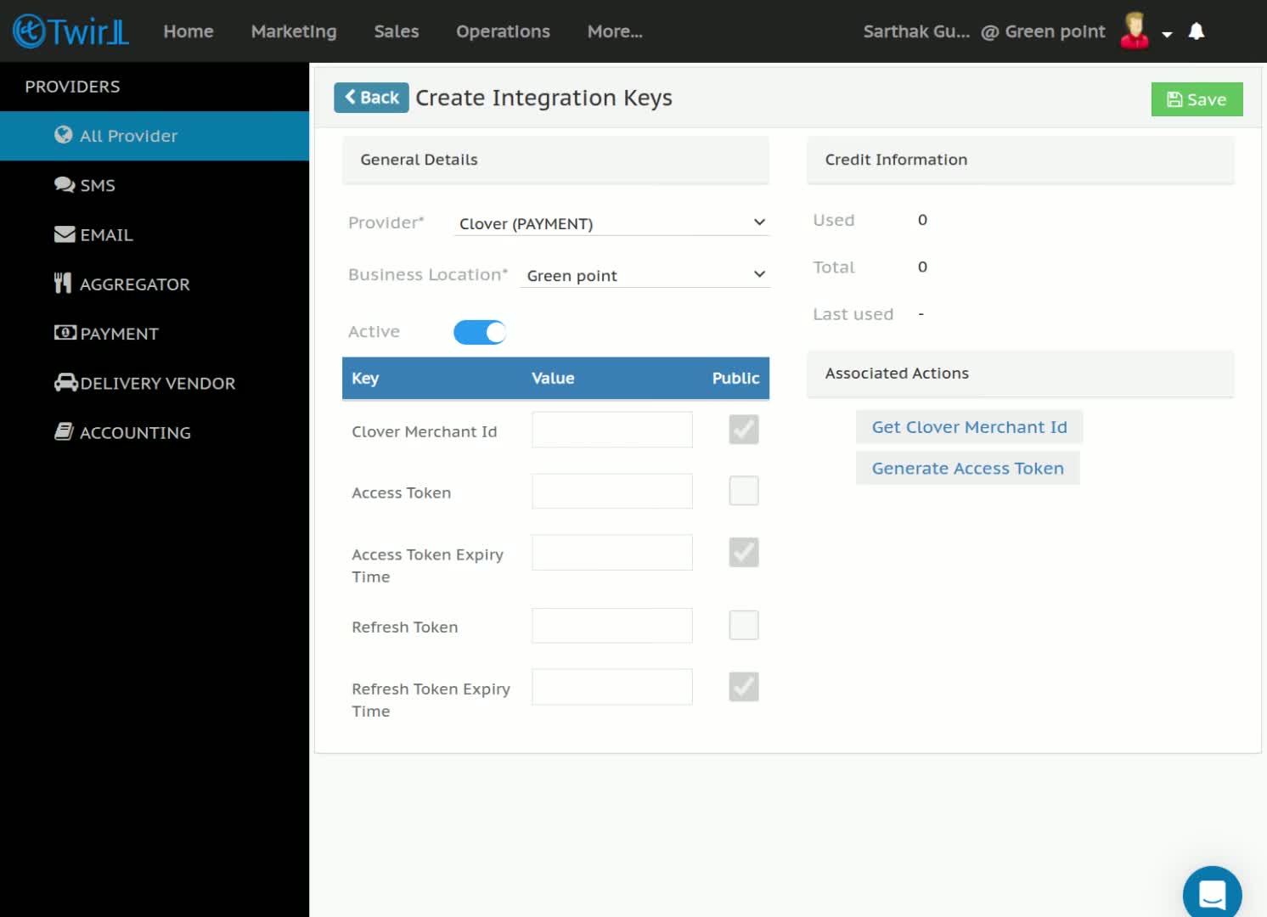Click the All Provider globe icon
The width and height of the screenshot is (1267, 917).
pyautogui.click(x=63, y=135)
